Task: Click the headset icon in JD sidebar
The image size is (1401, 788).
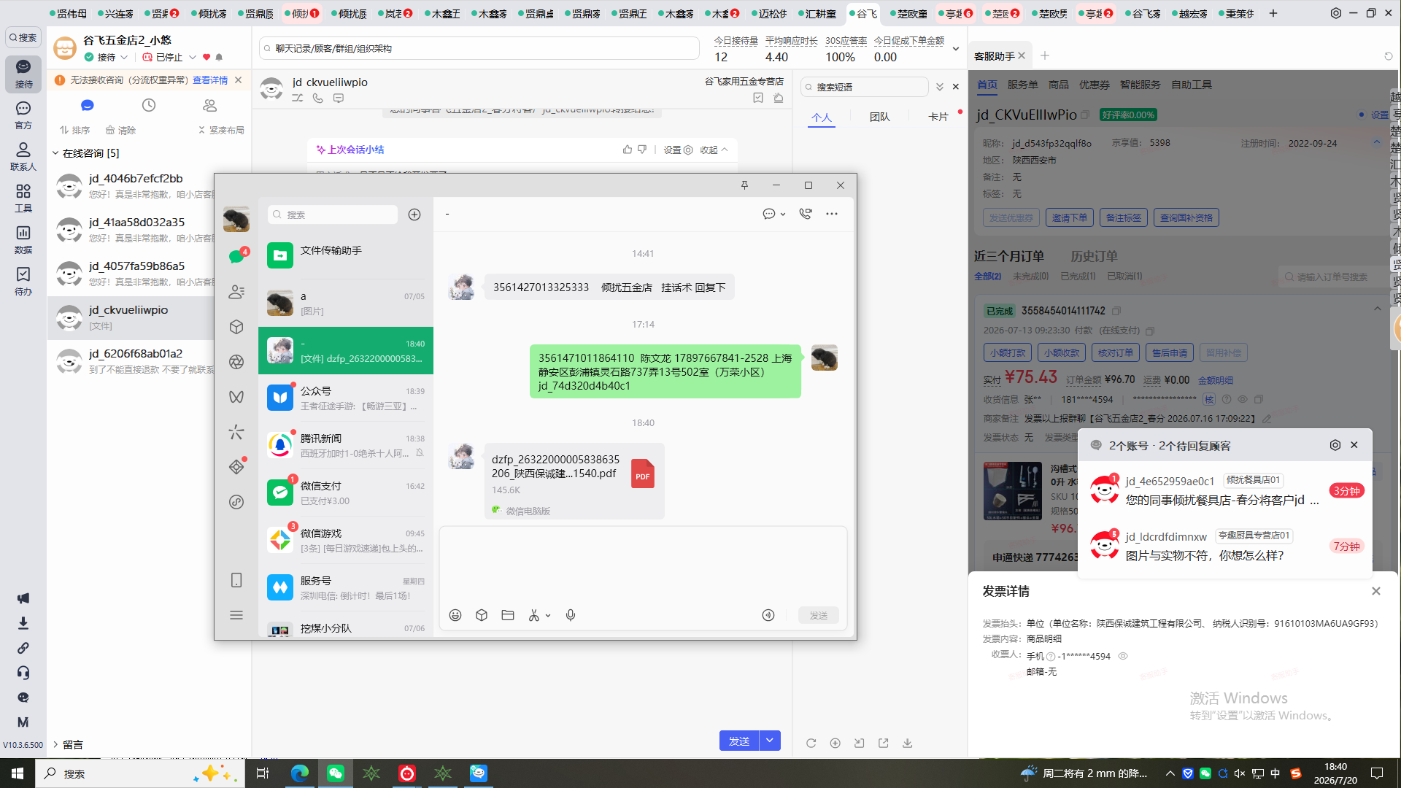Action: (x=23, y=673)
